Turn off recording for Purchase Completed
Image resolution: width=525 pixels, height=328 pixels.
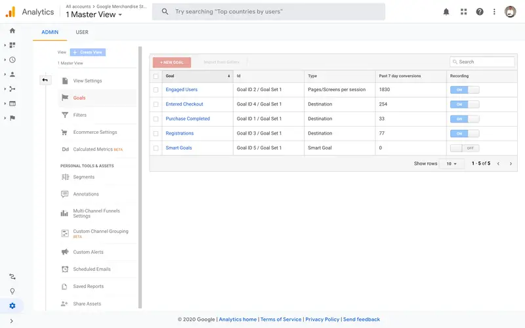pyautogui.click(x=465, y=119)
